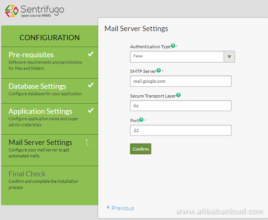
Task: Click the help icon beside Port
Action: (141, 120)
